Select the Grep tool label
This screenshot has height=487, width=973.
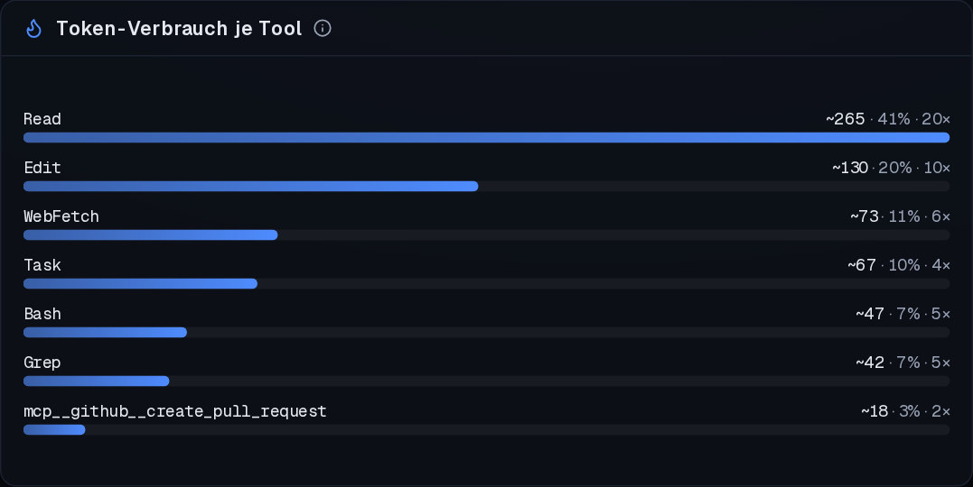point(42,363)
